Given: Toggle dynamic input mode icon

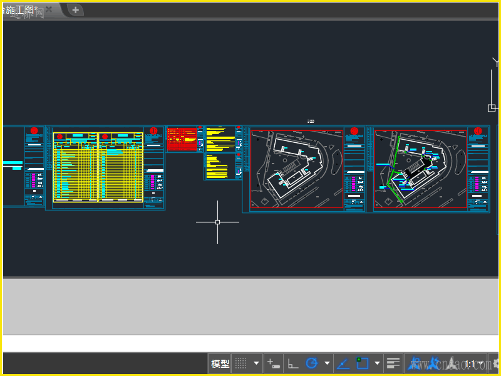Looking at the screenshot, I should pos(273,363).
